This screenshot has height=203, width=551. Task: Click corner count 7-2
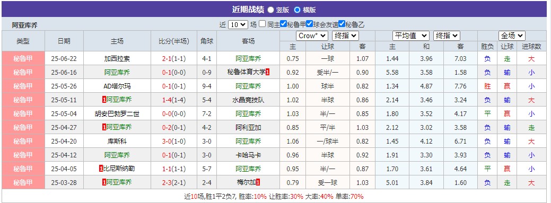coord(207,114)
